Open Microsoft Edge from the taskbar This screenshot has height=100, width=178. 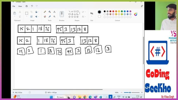coord(90,97)
